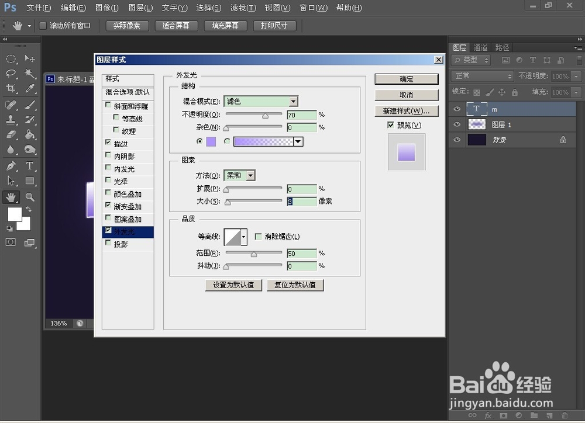Select the Lasso tool
The image size is (585, 423).
[x=11, y=74]
